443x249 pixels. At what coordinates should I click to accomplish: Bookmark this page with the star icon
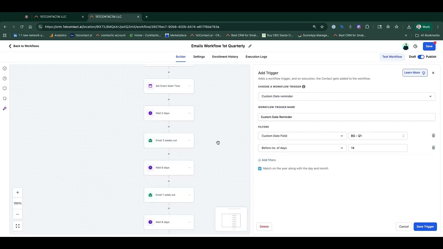pyautogui.click(x=322, y=27)
